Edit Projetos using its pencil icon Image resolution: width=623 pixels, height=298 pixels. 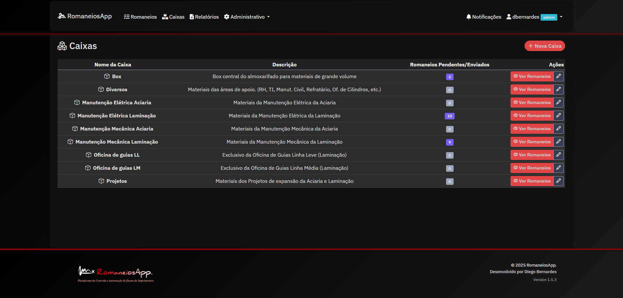559,181
